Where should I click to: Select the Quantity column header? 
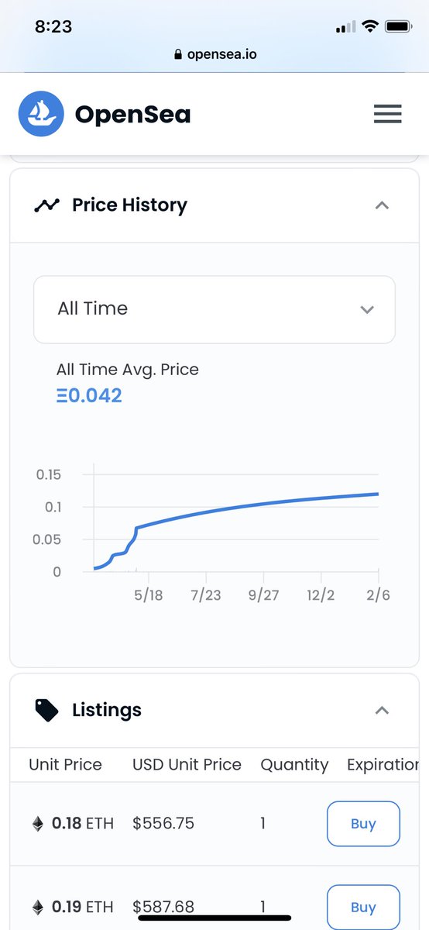294,765
